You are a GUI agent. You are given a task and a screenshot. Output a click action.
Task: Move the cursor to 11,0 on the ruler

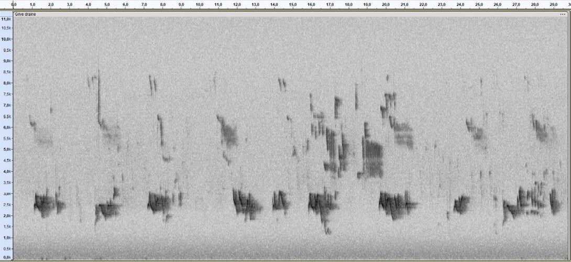tap(218, 5)
